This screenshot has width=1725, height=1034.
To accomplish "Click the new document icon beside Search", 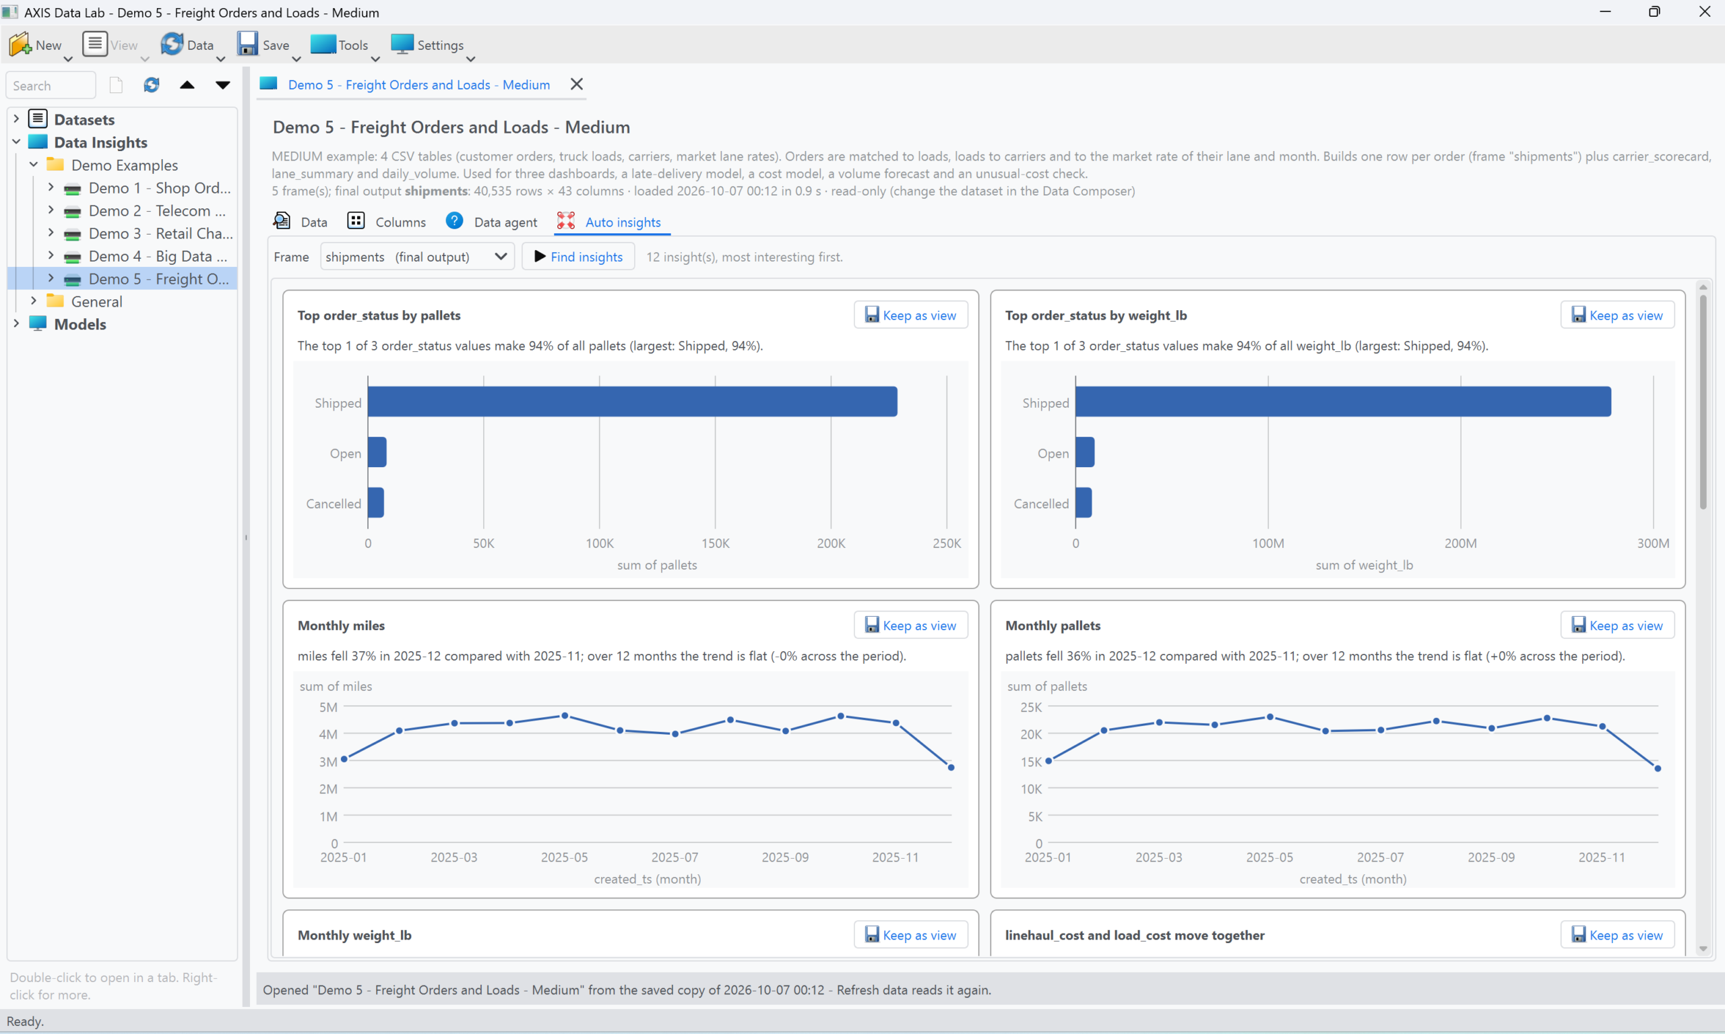I will click(117, 85).
